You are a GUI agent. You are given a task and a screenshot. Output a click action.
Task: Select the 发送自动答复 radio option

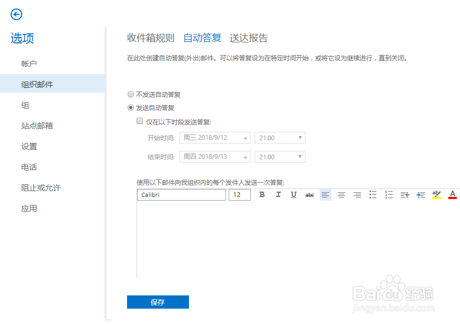[x=131, y=107]
